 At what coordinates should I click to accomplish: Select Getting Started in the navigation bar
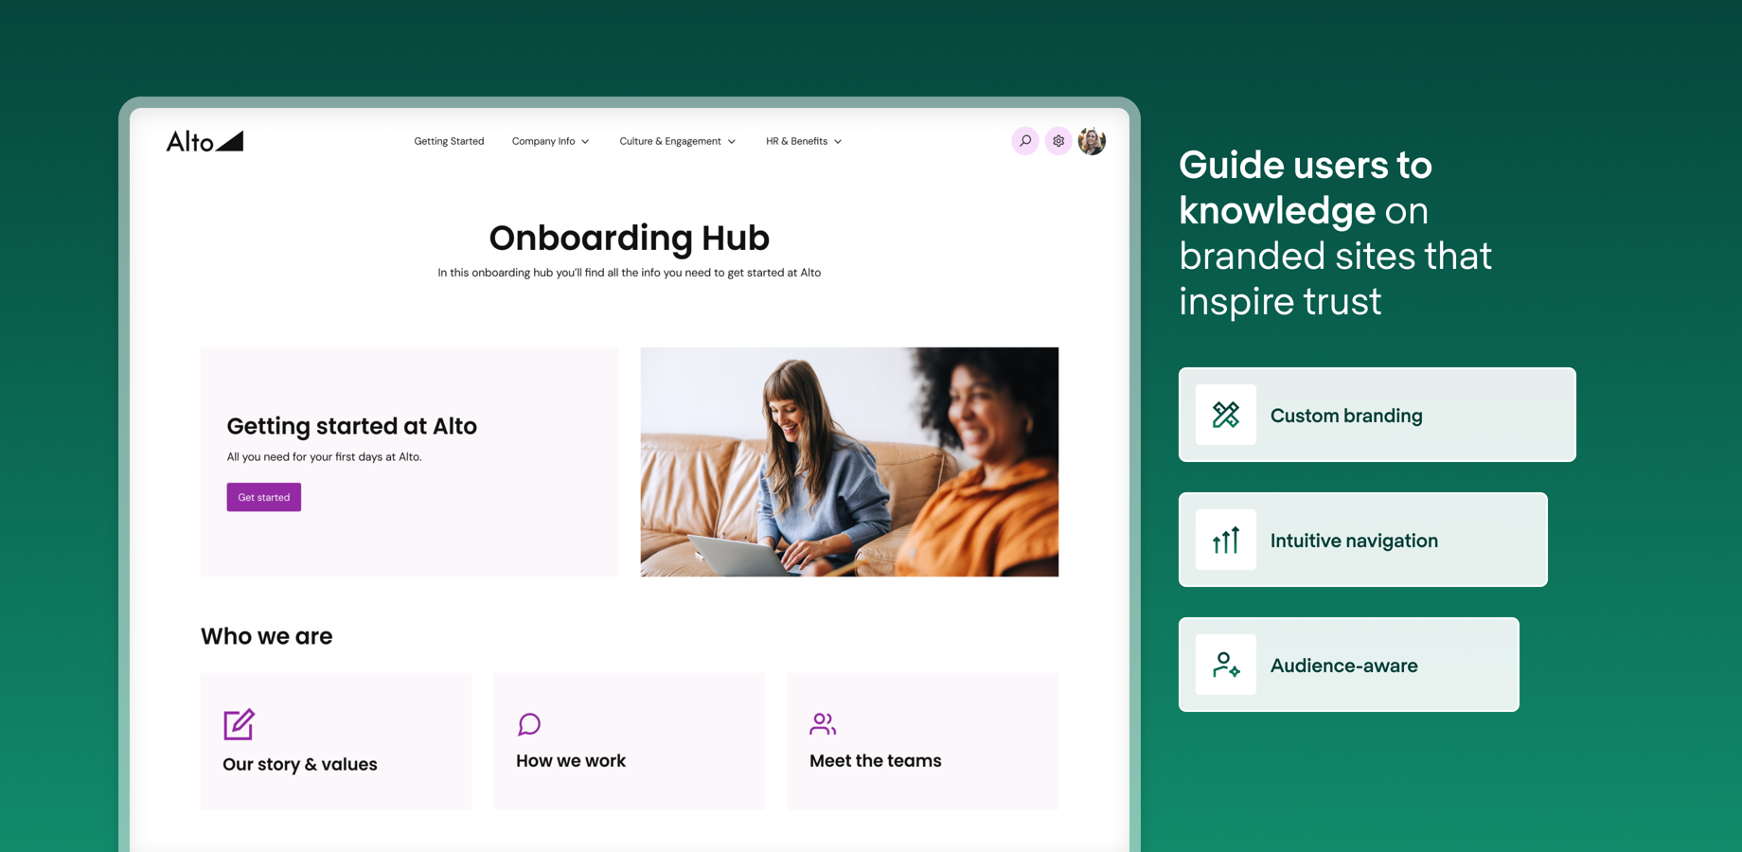point(449,140)
